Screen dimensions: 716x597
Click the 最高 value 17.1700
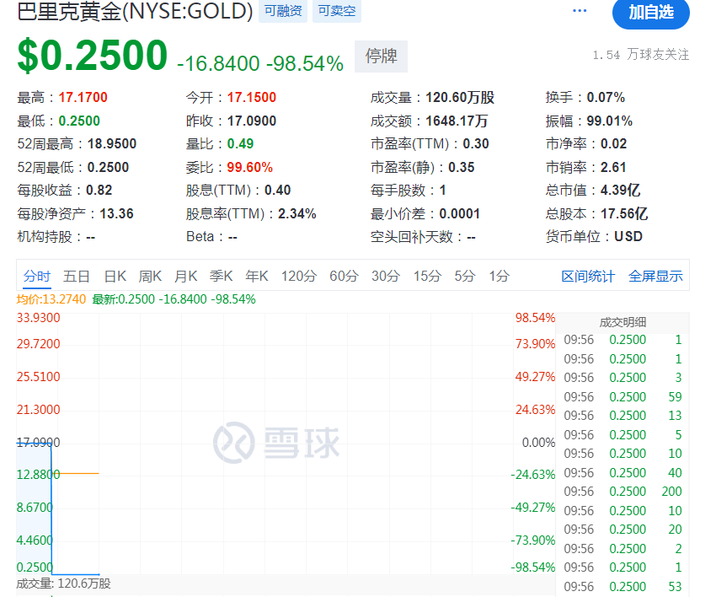click(x=83, y=97)
